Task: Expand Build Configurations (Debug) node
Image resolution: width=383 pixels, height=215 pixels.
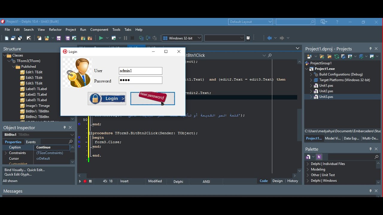Action: 311,75
